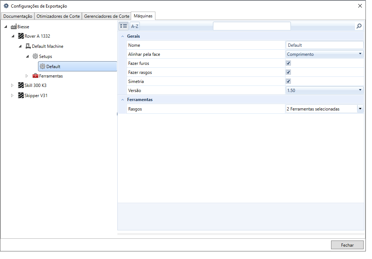The image size is (372, 259).
Task: Select the Skill 300 K3 tree item
Action: pos(35,85)
